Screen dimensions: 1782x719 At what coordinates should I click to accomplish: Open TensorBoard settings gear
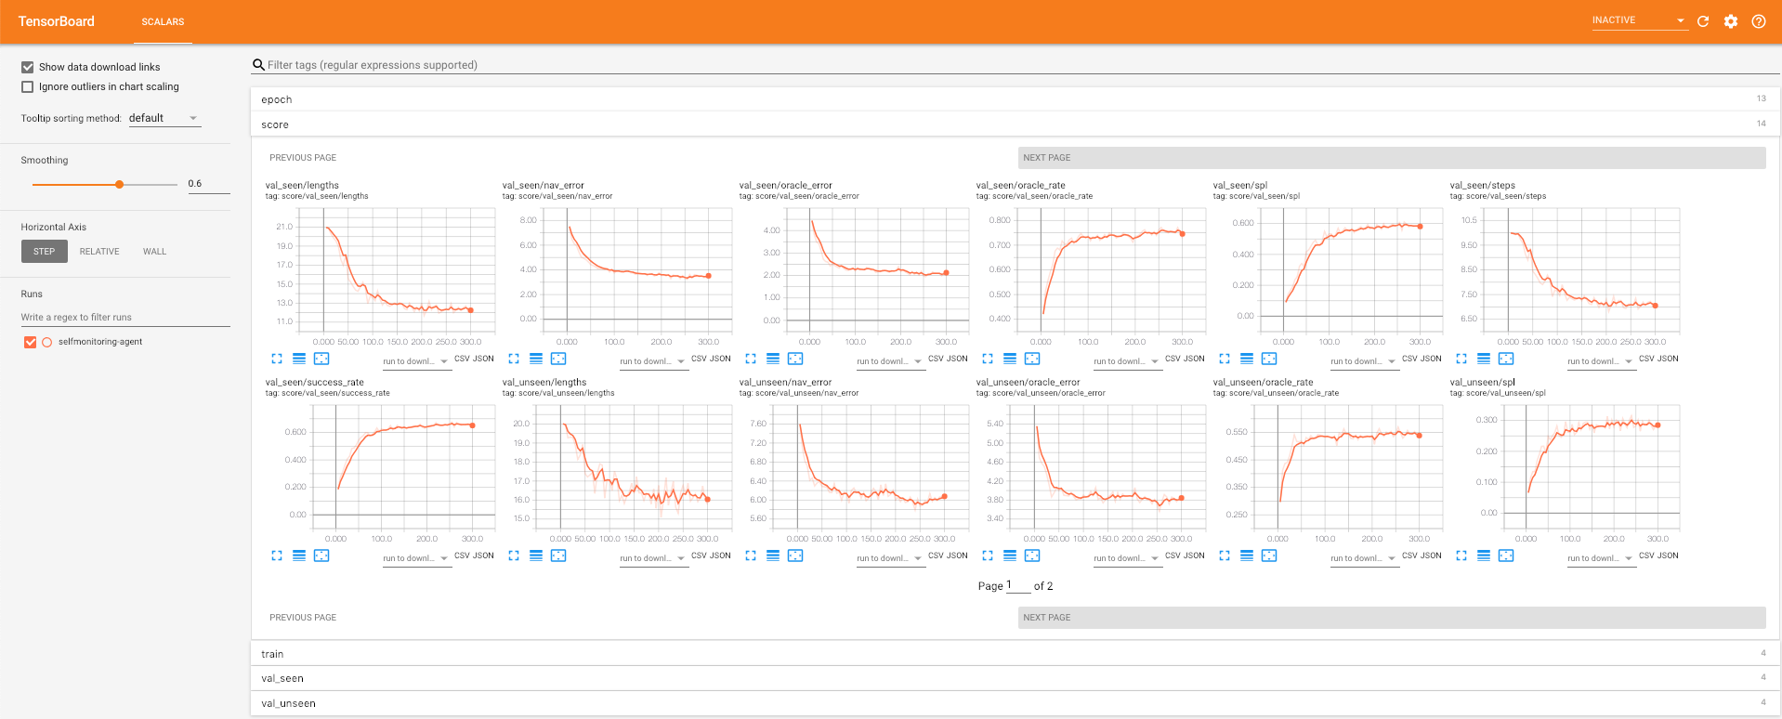point(1731,21)
